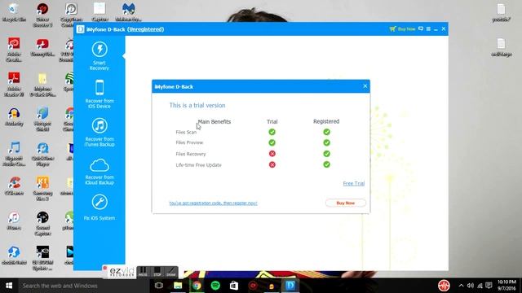Select Fix iOS System wrench icon

tap(100, 202)
